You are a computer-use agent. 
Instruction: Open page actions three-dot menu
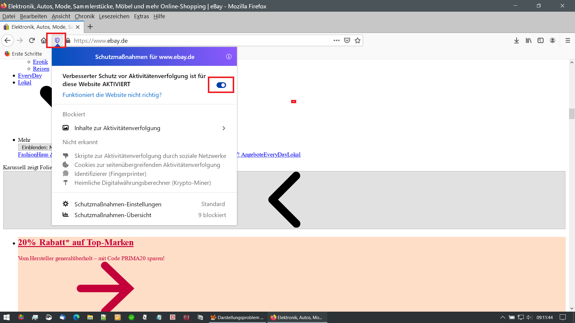pos(337,40)
